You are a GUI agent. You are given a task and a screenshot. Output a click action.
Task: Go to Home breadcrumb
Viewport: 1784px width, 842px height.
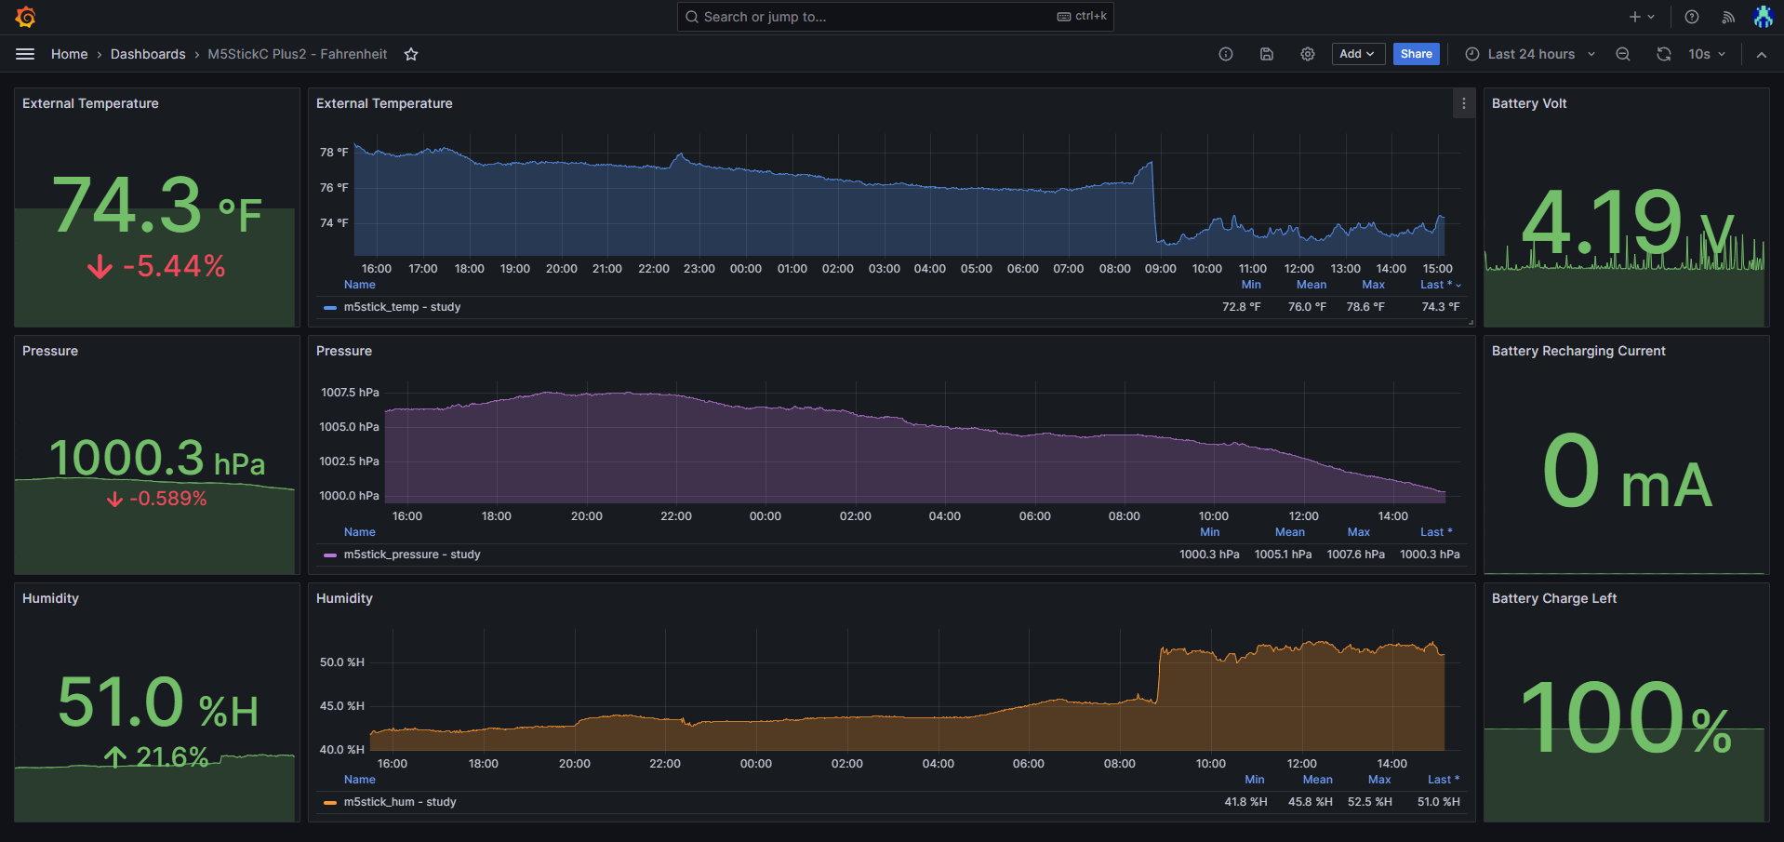click(x=69, y=54)
